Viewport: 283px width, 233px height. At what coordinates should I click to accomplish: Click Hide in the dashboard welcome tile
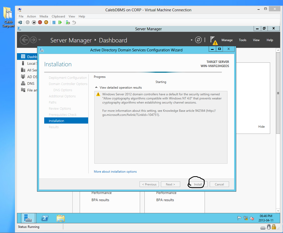tap(261, 127)
